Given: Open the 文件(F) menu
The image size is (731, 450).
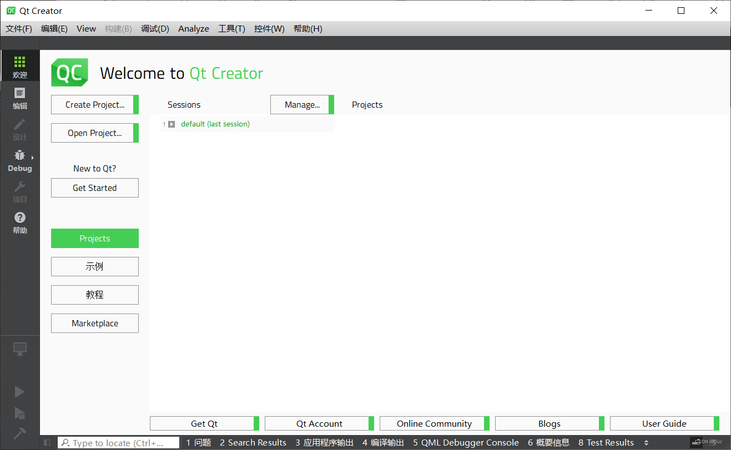Looking at the screenshot, I should (x=19, y=29).
